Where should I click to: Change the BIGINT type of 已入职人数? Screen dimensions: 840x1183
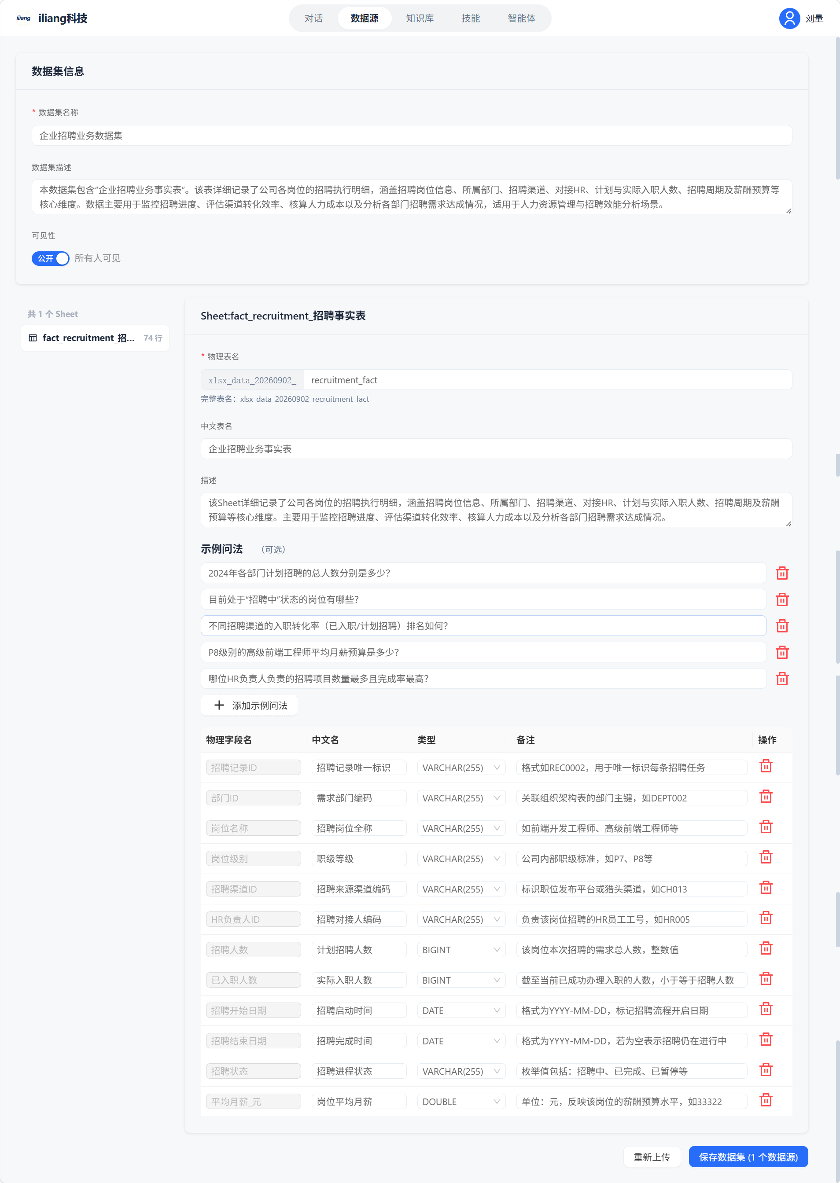pyautogui.click(x=461, y=980)
